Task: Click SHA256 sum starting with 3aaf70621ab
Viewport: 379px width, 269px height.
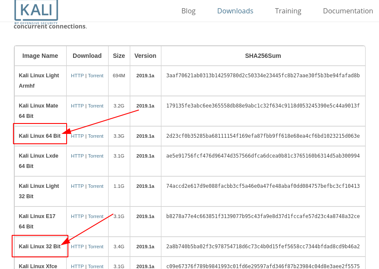Action: (263, 76)
